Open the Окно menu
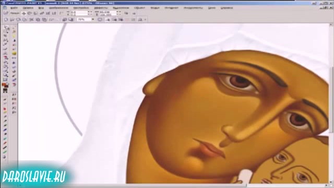The image size is (334, 188). pyautogui.click(x=212, y=8)
